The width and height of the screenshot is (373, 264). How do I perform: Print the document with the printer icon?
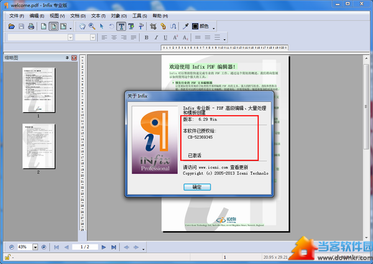click(31, 26)
